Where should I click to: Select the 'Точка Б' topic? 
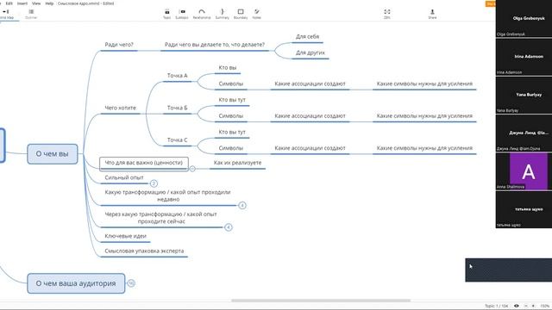coord(177,108)
